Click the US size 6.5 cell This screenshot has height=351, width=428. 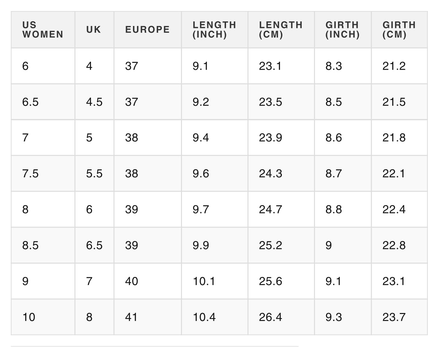(43, 102)
